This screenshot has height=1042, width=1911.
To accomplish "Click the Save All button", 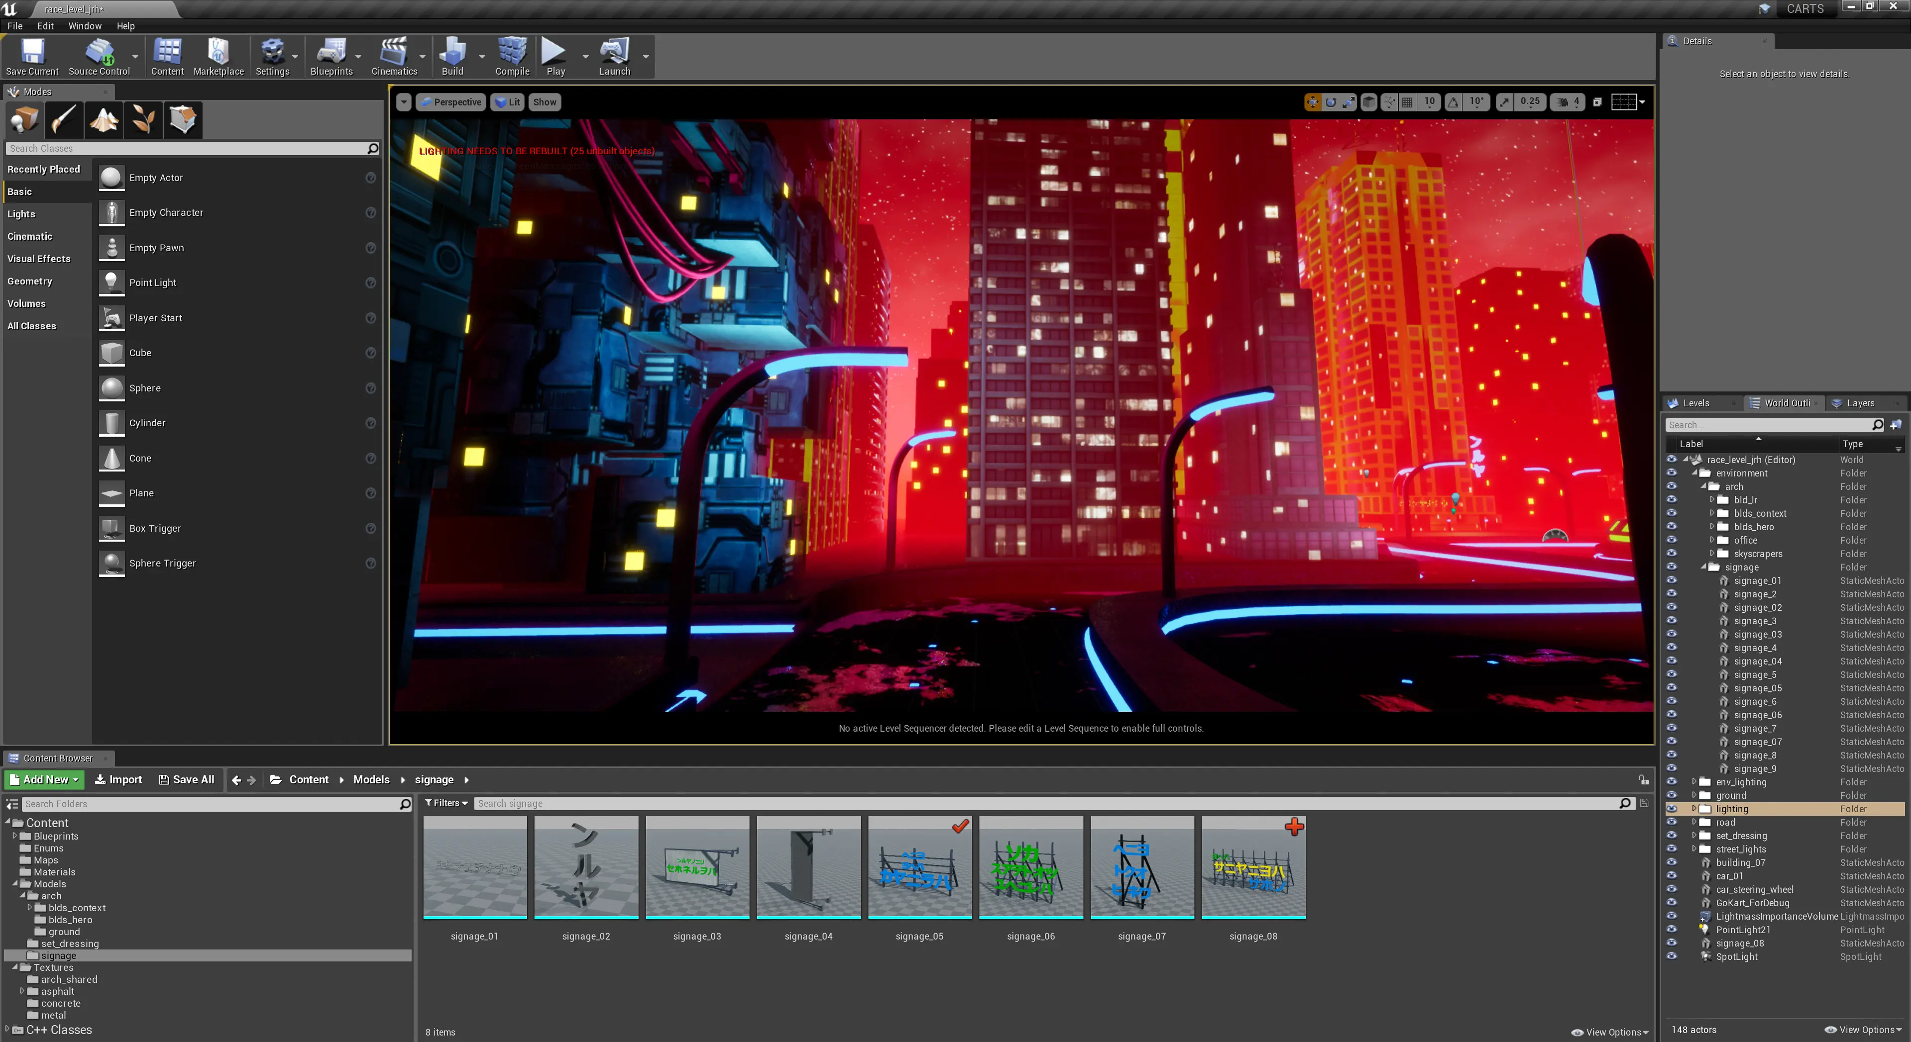I will pyautogui.click(x=186, y=780).
